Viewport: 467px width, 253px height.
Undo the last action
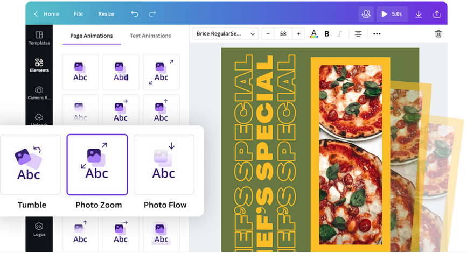[135, 13]
